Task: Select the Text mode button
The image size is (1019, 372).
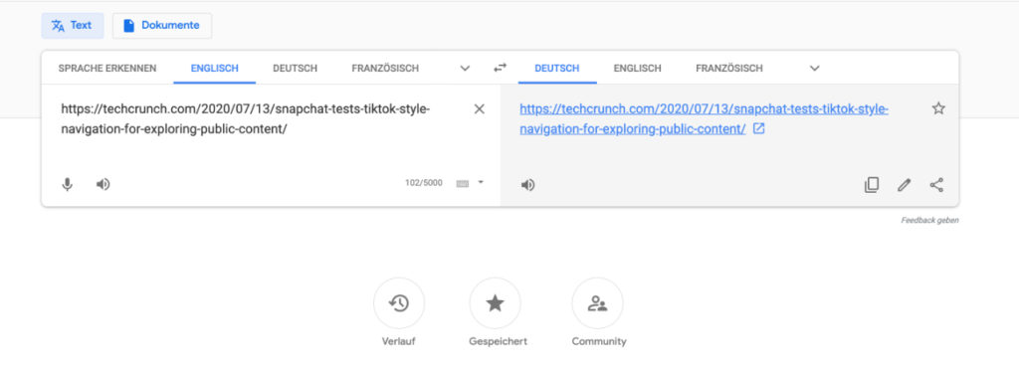Action: (x=72, y=25)
